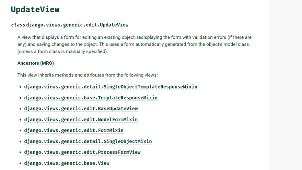Follow the ModelFormMixin link
302x170 pixels.
[81, 120]
